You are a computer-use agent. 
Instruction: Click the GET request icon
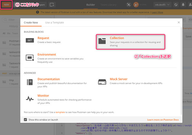point(30,40)
